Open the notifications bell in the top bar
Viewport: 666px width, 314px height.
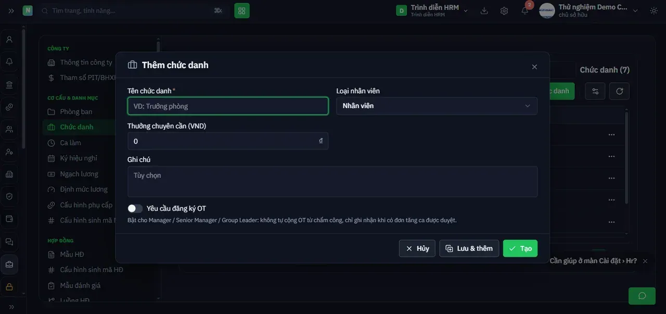pyautogui.click(x=524, y=10)
